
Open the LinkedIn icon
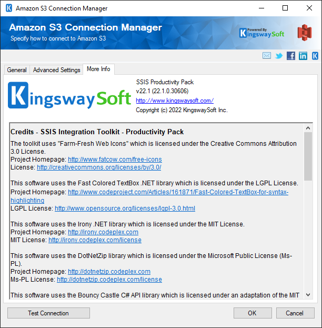click(303, 56)
